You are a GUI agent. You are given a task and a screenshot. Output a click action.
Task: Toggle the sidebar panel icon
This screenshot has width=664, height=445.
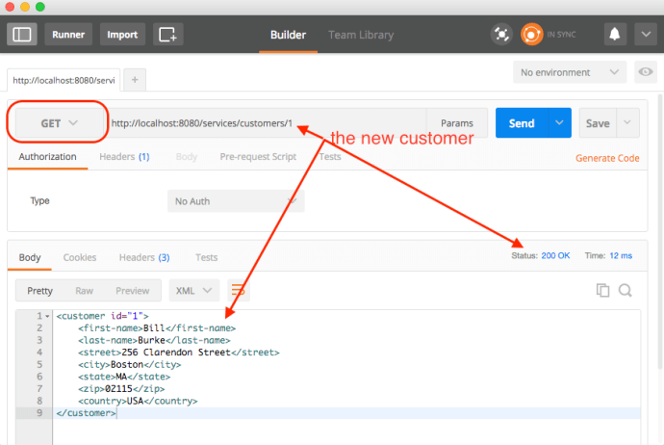[x=22, y=35]
